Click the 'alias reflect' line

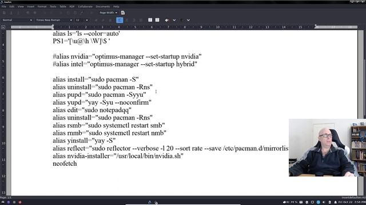pos(170,148)
